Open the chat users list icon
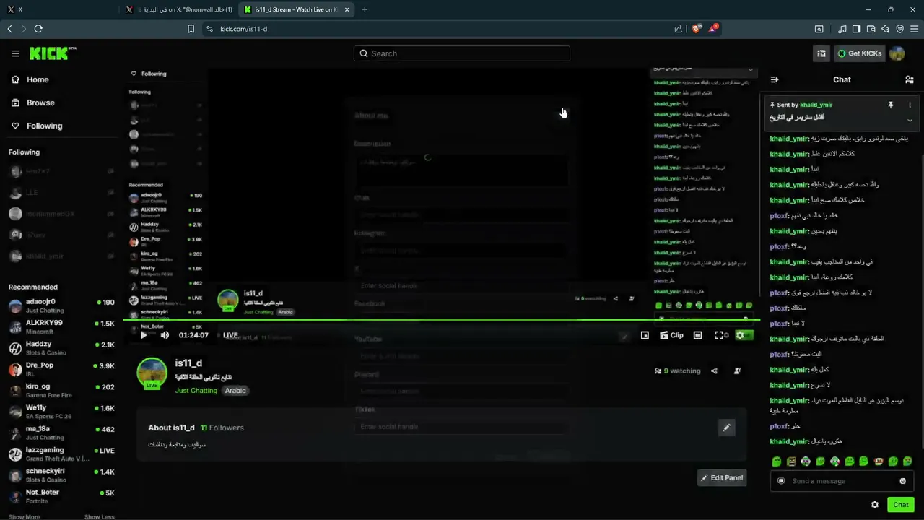The width and height of the screenshot is (924, 520). [x=910, y=79]
